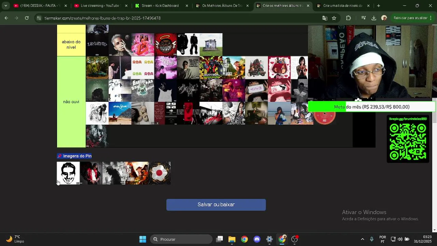Click the 'Imagens do Pin' heading
The image size is (437, 246).
[74, 156]
